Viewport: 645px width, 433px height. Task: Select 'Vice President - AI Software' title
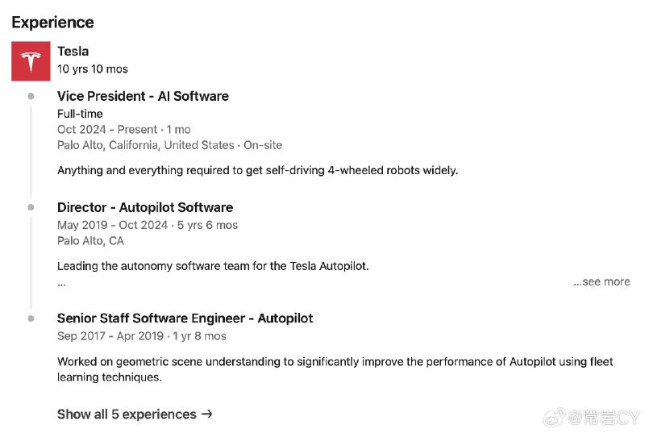(143, 96)
